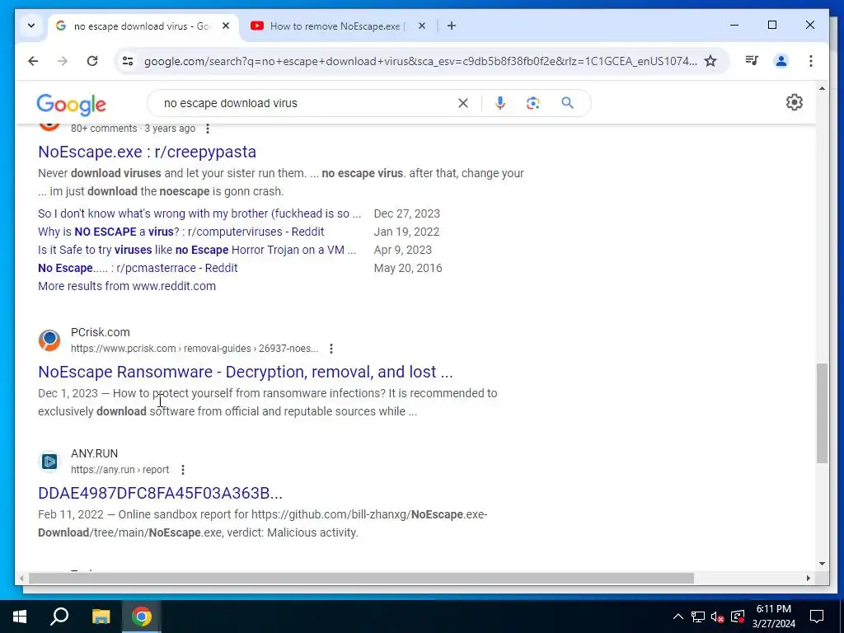Viewport: 844px width, 633px height.
Task: Open 'No Escape..... : r/pcmasterrace' link
Action: click(x=138, y=268)
